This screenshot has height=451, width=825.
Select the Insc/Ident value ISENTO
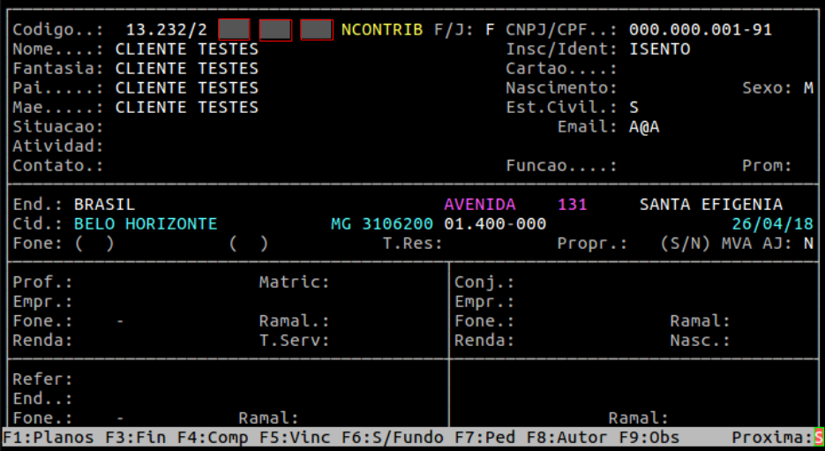tap(660, 49)
